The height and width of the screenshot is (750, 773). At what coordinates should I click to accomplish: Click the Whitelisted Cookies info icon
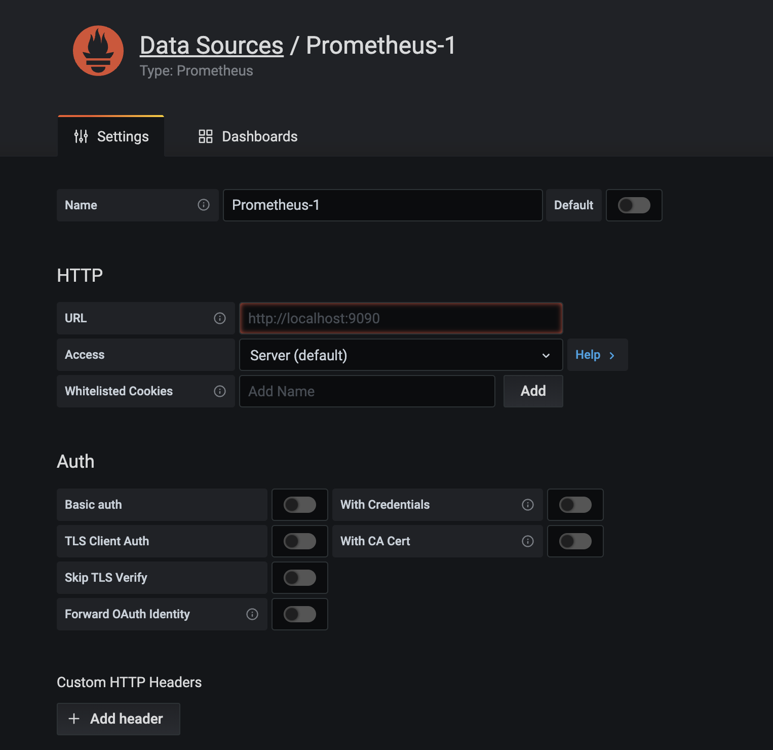click(x=220, y=391)
